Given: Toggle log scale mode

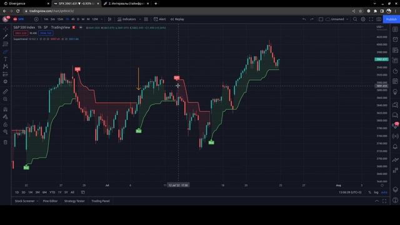Looking at the screenshot, I should coord(376,192).
